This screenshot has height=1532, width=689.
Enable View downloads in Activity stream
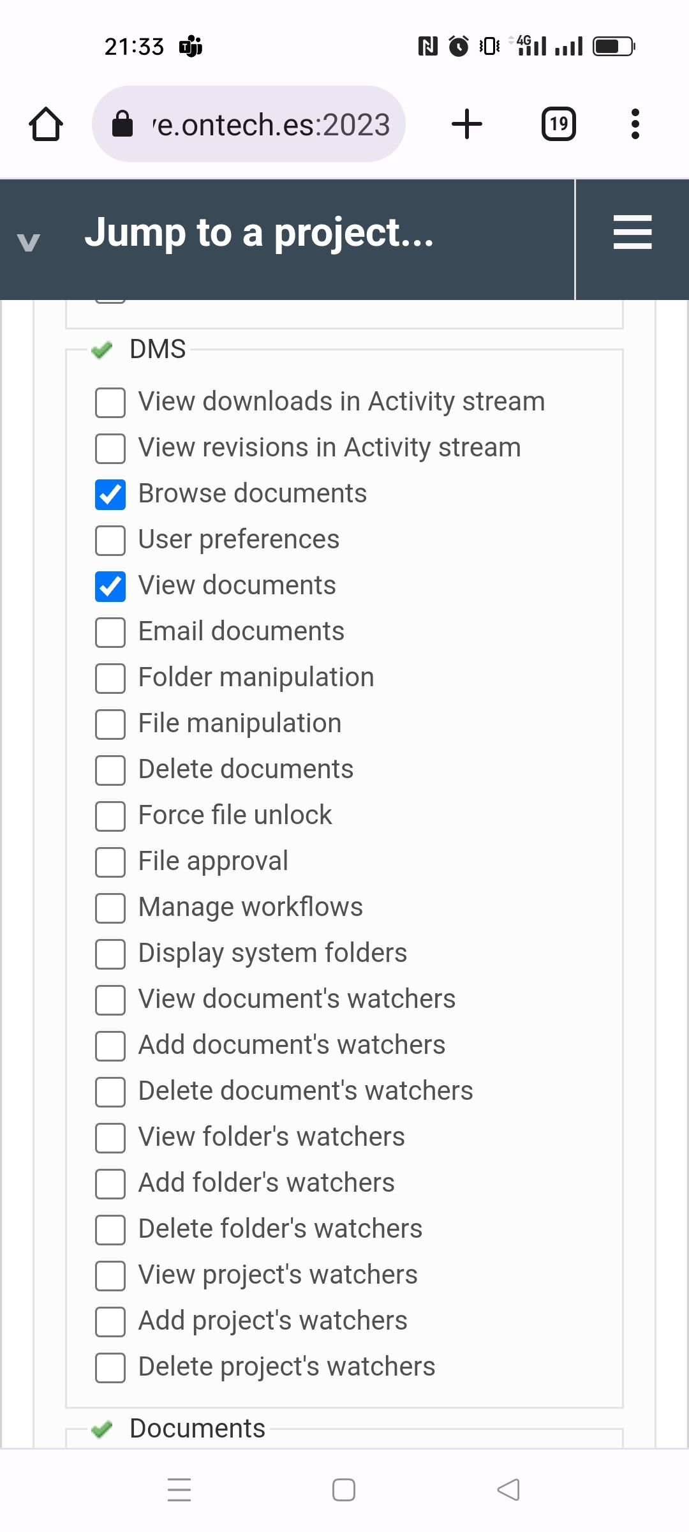(110, 403)
